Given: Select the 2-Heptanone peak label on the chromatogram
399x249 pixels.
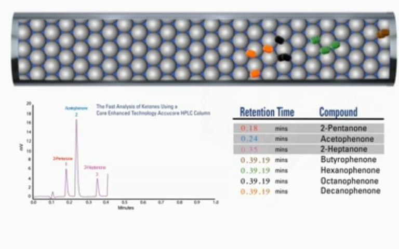Looking at the screenshot, I should [x=95, y=168].
